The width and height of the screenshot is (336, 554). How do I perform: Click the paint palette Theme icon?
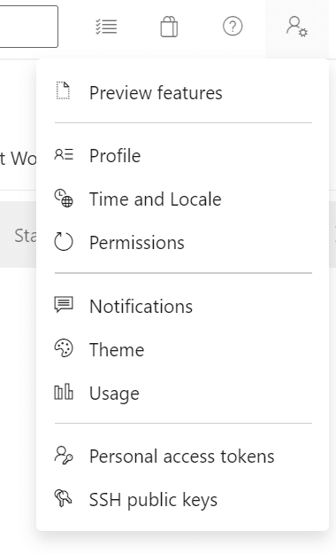pos(64,348)
